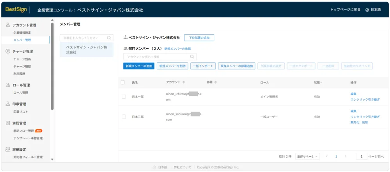Click トップページに戻る link
This screenshot has width=390, height=172.
coord(345,10)
